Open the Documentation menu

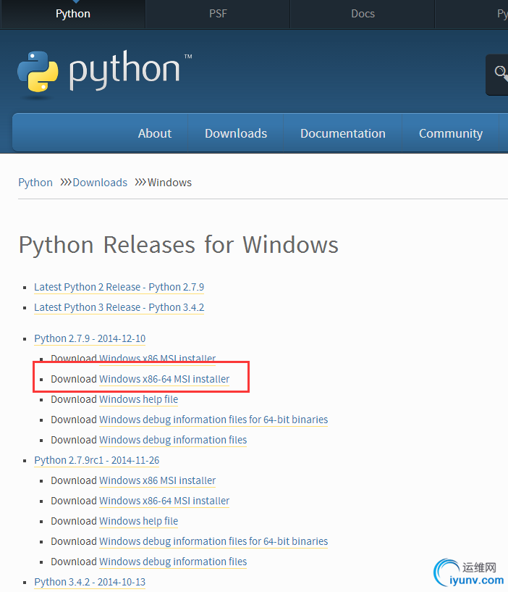[x=342, y=133]
